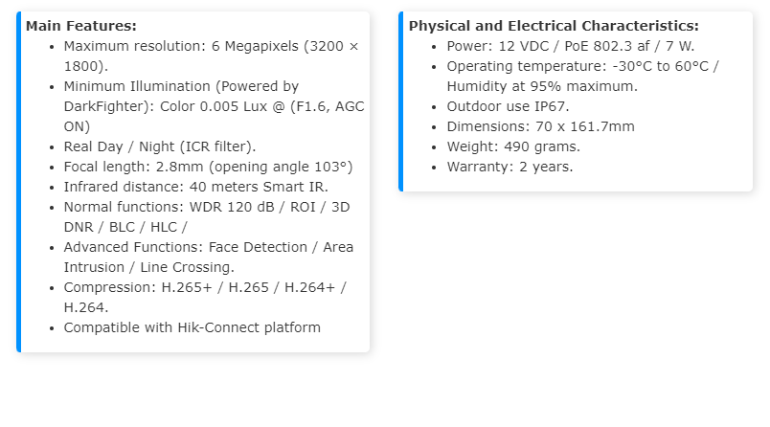770x427 pixels.
Task: Click Compatible with Hik-Connect platform text
Action: [x=192, y=327]
